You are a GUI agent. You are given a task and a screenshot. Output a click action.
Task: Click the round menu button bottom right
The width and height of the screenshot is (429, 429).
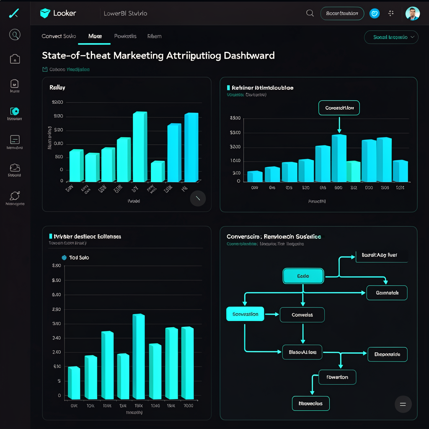403,404
